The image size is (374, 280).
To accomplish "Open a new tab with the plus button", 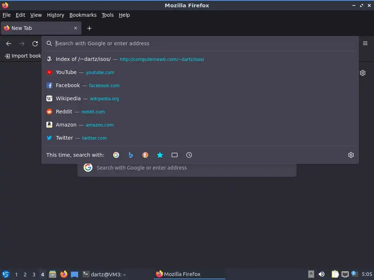I will (89, 28).
